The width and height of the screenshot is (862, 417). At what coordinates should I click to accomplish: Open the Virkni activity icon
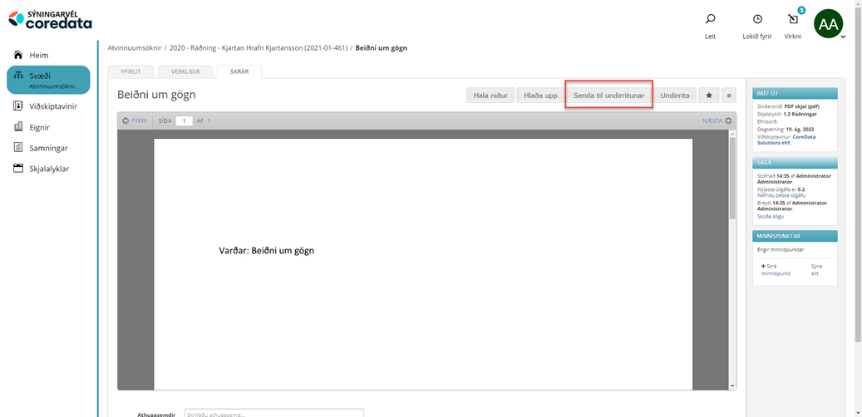pyautogui.click(x=793, y=20)
